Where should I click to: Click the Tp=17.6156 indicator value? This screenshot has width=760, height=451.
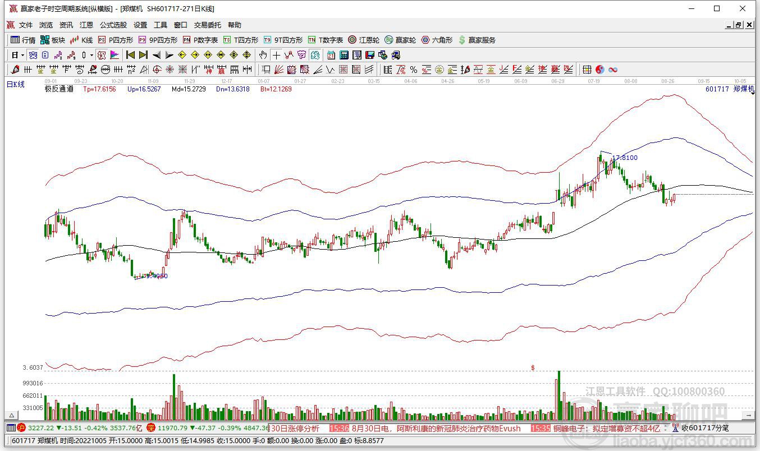coord(99,89)
